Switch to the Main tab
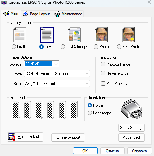The height and width of the screenshot is (156, 154). click(11, 13)
